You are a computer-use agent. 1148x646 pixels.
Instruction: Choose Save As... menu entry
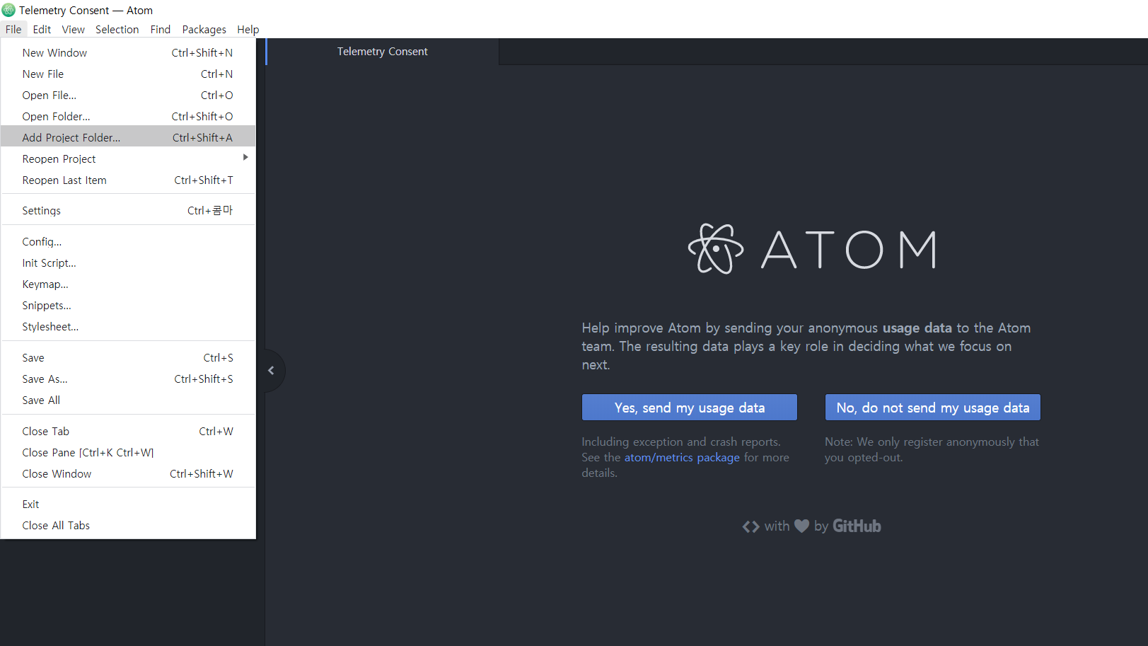click(128, 379)
